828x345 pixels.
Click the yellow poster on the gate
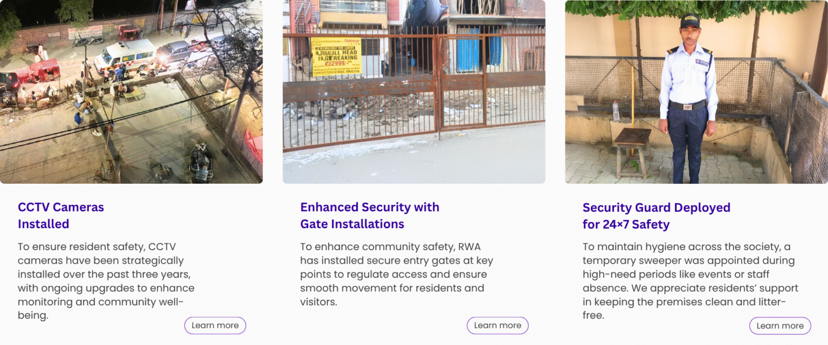(x=335, y=56)
